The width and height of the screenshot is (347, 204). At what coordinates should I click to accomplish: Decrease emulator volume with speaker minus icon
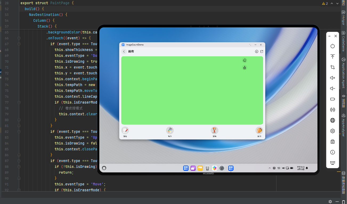333,88
